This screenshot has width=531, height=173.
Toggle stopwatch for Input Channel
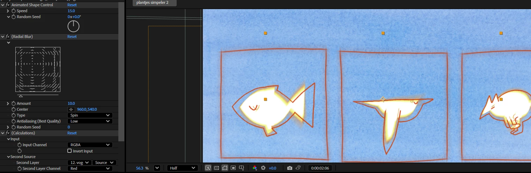[20, 145]
